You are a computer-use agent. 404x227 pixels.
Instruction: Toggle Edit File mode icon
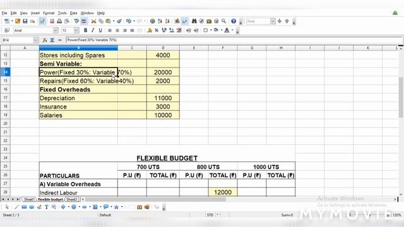coord(42,21)
